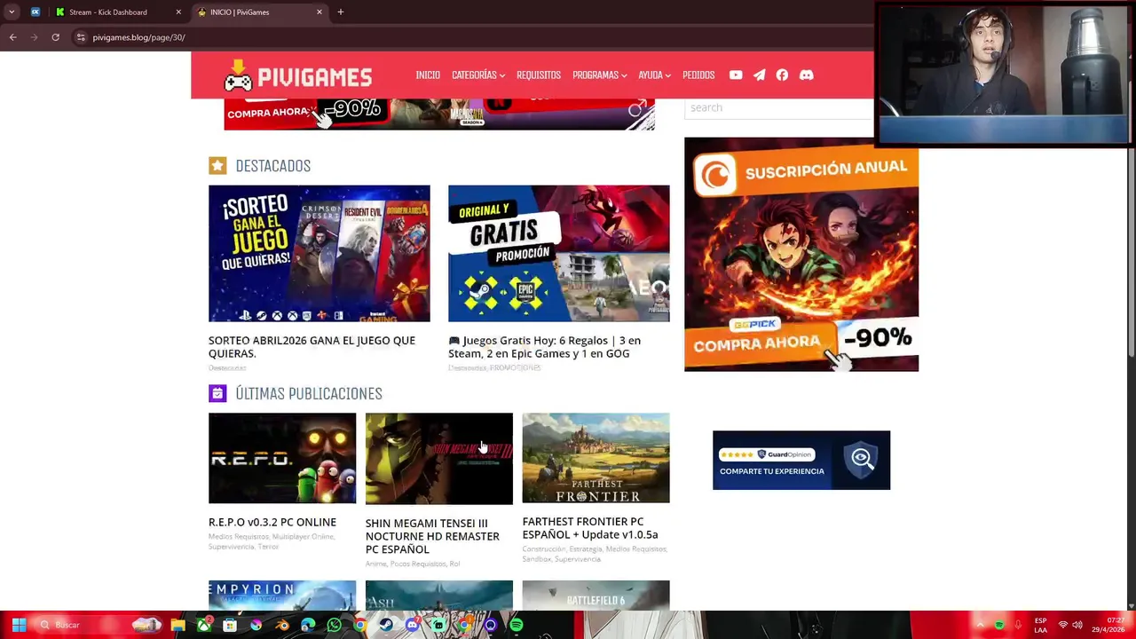
Task: Open WhatsApp from the taskbar
Action: [334, 625]
